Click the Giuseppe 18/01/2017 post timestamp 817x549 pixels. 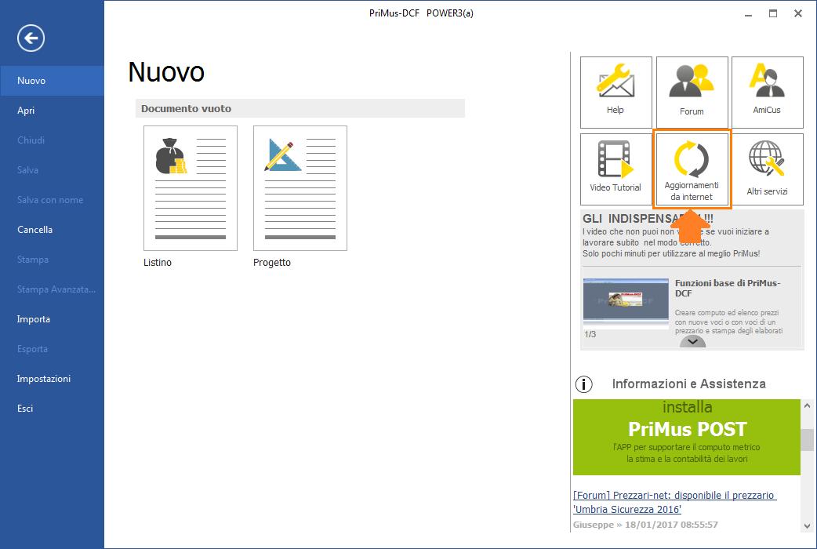645,525
